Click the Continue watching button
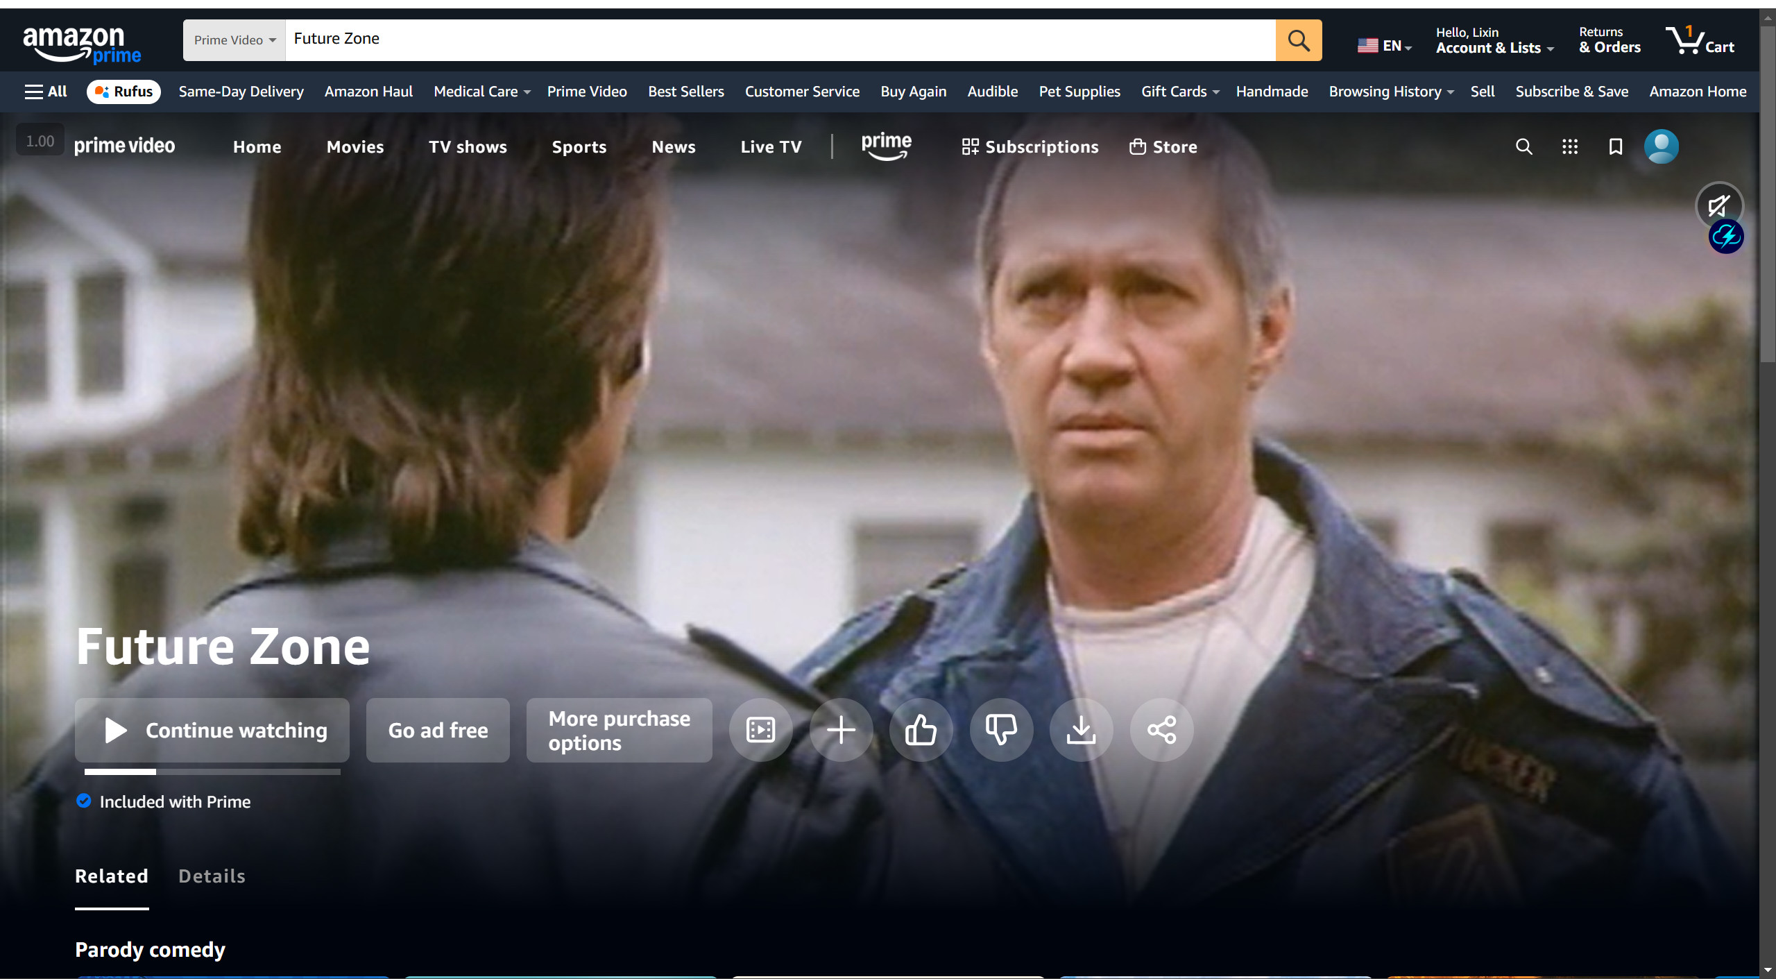The width and height of the screenshot is (1776, 979). [212, 730]
